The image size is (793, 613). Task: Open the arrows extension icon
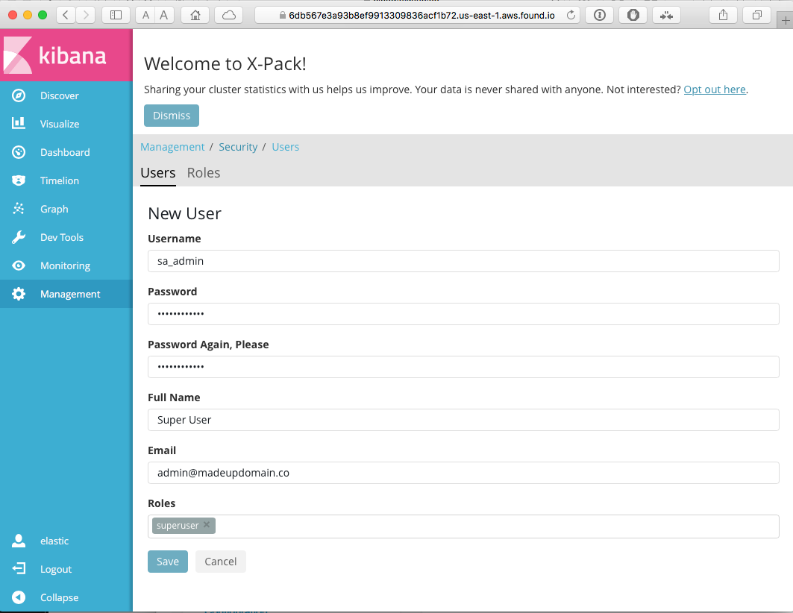(667, 15)
